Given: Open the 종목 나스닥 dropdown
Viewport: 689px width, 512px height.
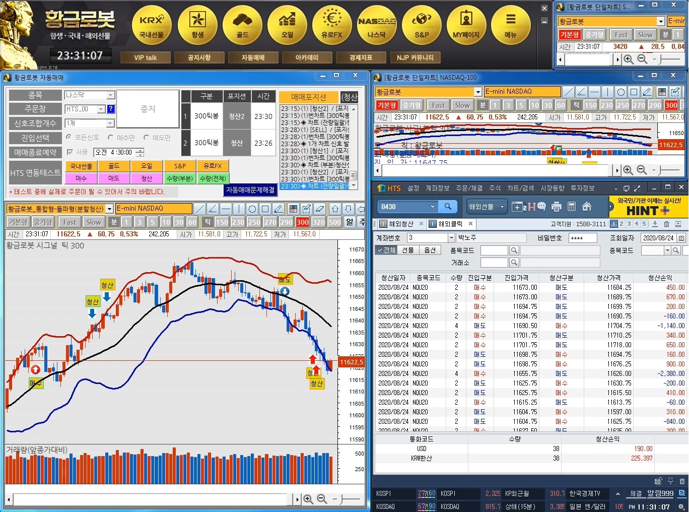Looking at the screenshot, I should [111, 95].
